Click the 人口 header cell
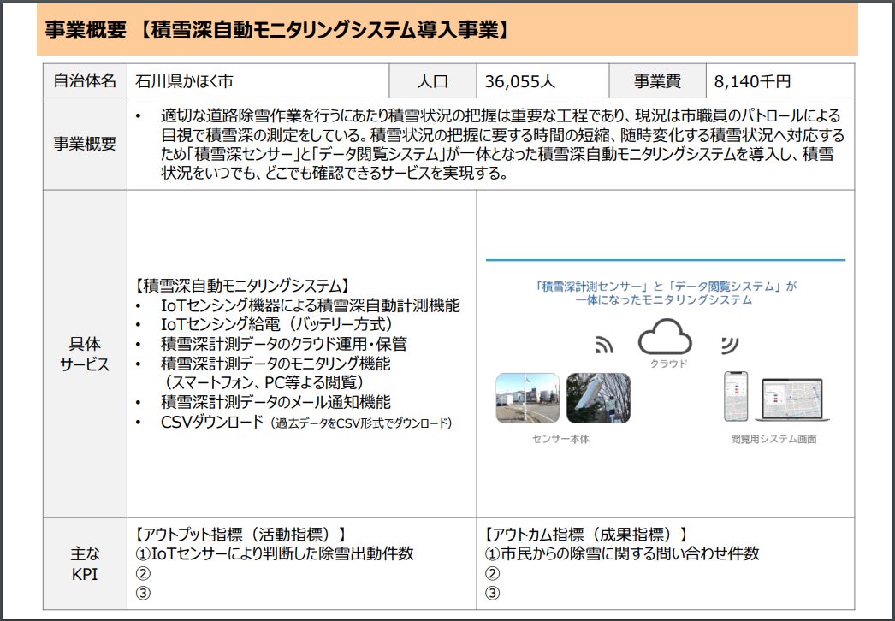 pos(433,81)
